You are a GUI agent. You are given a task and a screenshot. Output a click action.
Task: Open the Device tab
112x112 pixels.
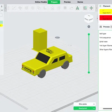pyautogui.click(x=80, y=2)
